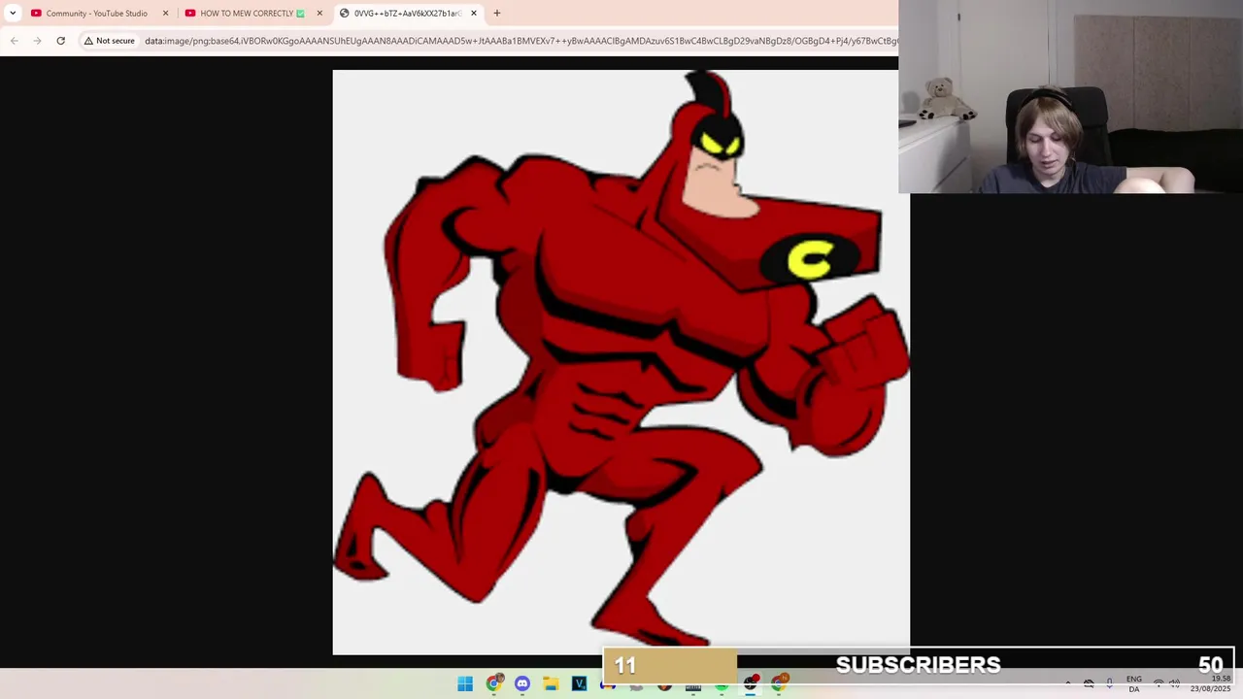Go forward with the browser forward arrow
Viewport: 1243px width, 699px height.
point(37,41)
